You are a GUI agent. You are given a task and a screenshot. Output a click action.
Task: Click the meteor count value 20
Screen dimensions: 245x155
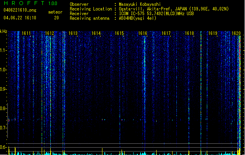[56, 18]
